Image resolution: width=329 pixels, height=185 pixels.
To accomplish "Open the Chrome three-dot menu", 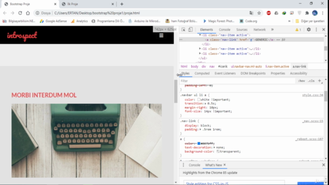I will (323, 13).
